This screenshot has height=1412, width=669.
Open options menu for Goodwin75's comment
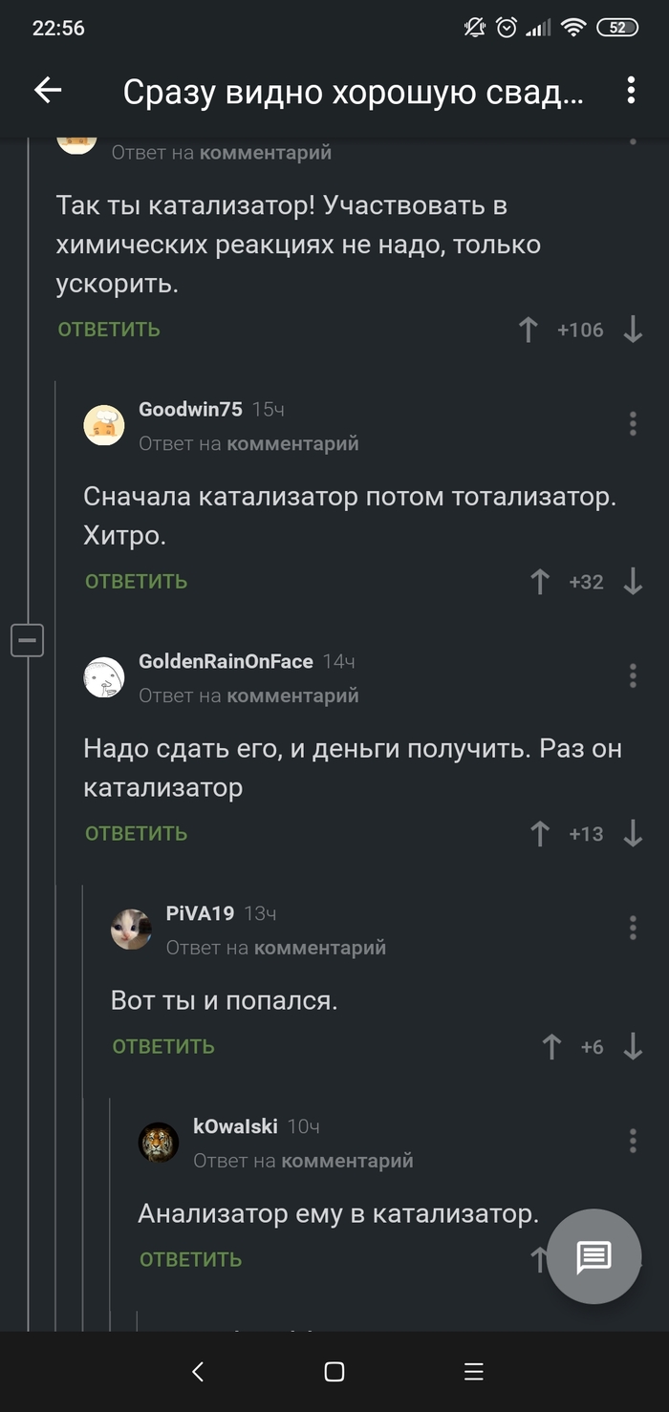tap(633, 424)
